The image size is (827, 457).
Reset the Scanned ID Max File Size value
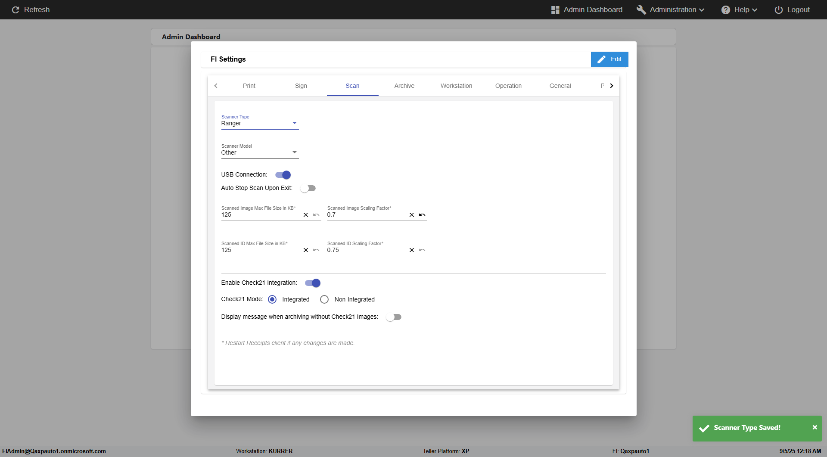coord(316,250)
